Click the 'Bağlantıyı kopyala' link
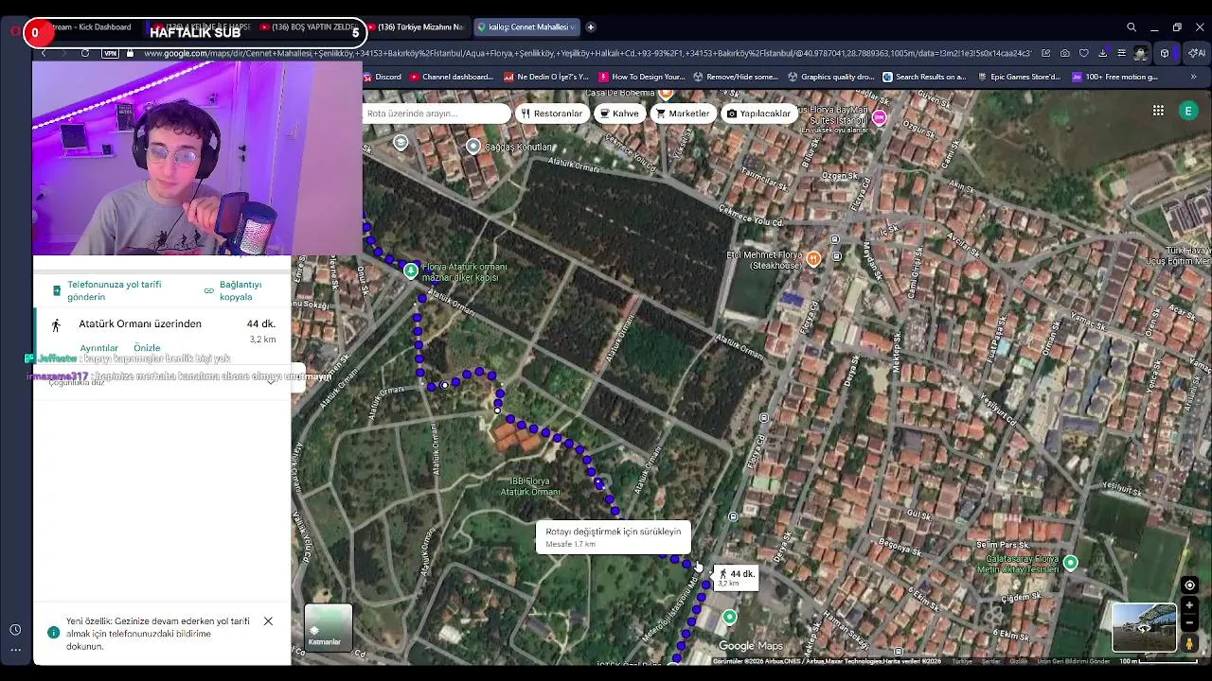The height and width of the screenshot is (681, 1212). click(233, 290)
